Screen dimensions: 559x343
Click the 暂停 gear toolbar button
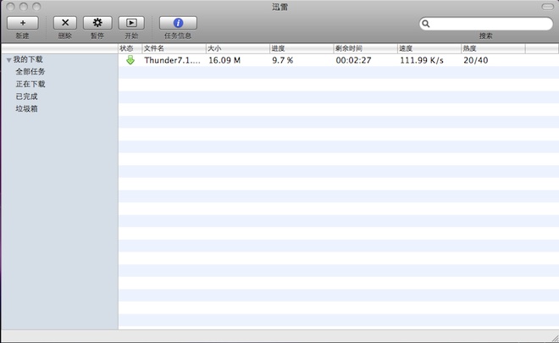click(97, 23)
